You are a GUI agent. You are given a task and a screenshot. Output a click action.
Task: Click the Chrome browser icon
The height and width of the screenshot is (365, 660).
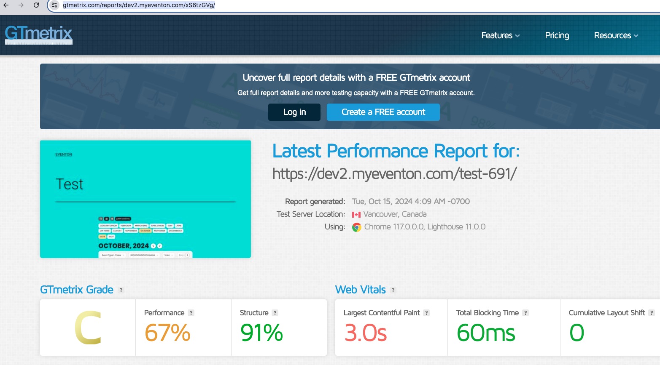(357, 227)
